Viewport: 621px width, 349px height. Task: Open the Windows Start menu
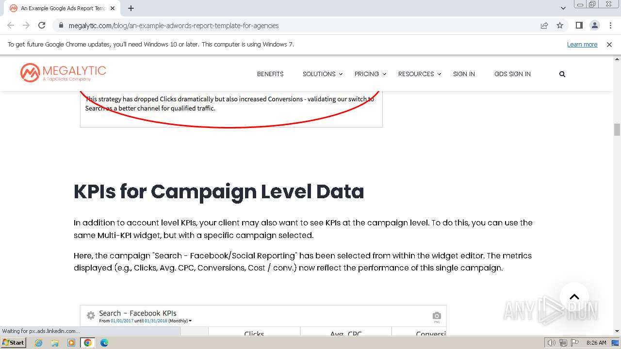coord(14,343)
